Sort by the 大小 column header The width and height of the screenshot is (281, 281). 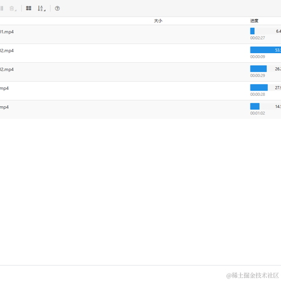(158, 21)
